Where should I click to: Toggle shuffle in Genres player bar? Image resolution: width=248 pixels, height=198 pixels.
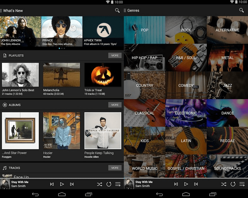point(224,184)
